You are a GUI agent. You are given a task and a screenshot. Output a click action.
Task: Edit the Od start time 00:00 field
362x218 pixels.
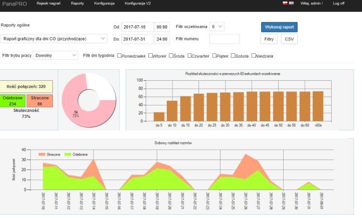162,27
